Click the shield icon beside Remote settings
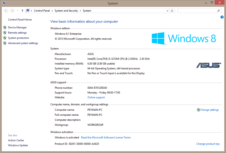Viewport: 226px width, 153px height. pyautogui.click(x=5, y=33)
